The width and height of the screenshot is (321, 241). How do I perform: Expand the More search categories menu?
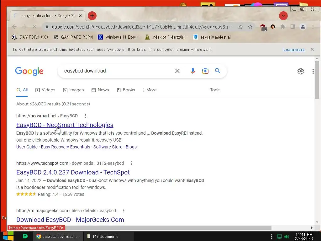tap(150, 90)
